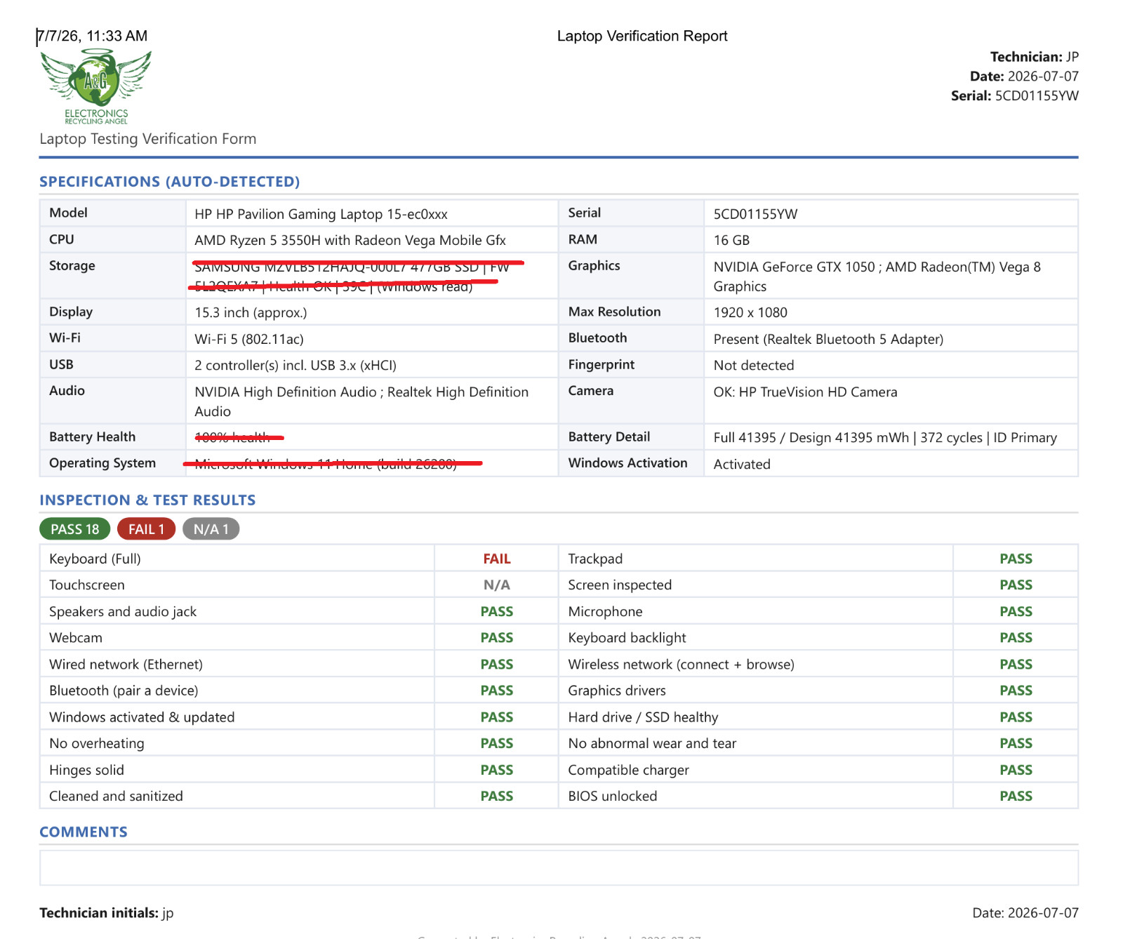This screenshot has height=939, width=1123.
Task: Click the Operating System row label
Action: [102, 463]
